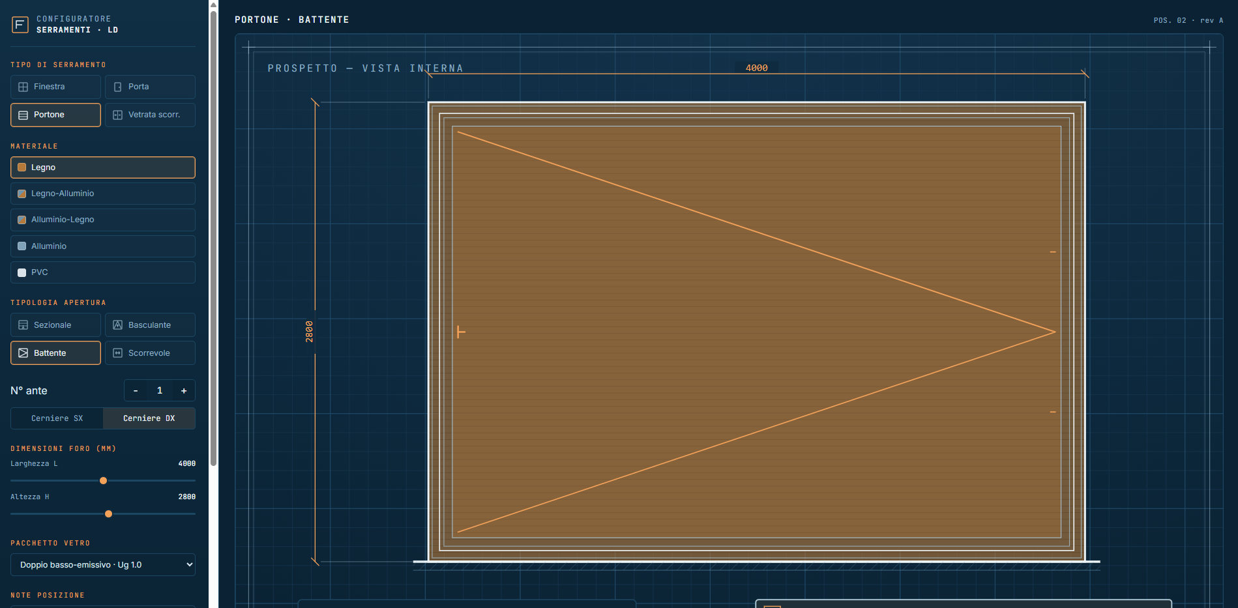
Task: Select Finestra frame type
Action: [x=55, y=87]
